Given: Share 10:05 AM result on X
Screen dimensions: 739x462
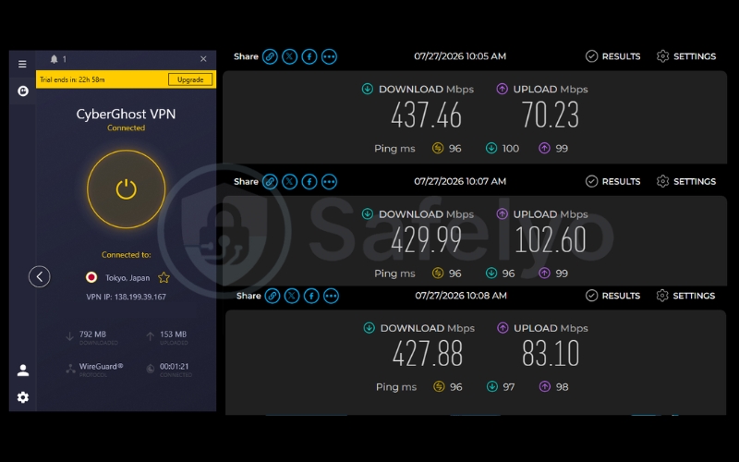Looking at the screenshot, I should point(290,56).
